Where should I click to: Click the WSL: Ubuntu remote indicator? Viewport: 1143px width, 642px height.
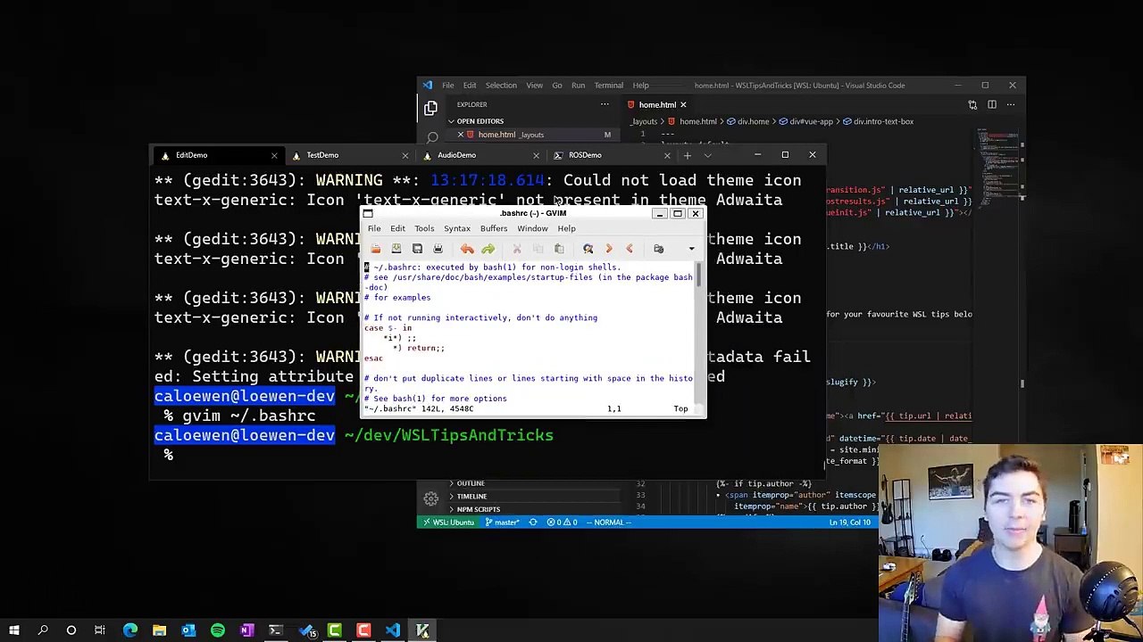[x=448, y=523]
